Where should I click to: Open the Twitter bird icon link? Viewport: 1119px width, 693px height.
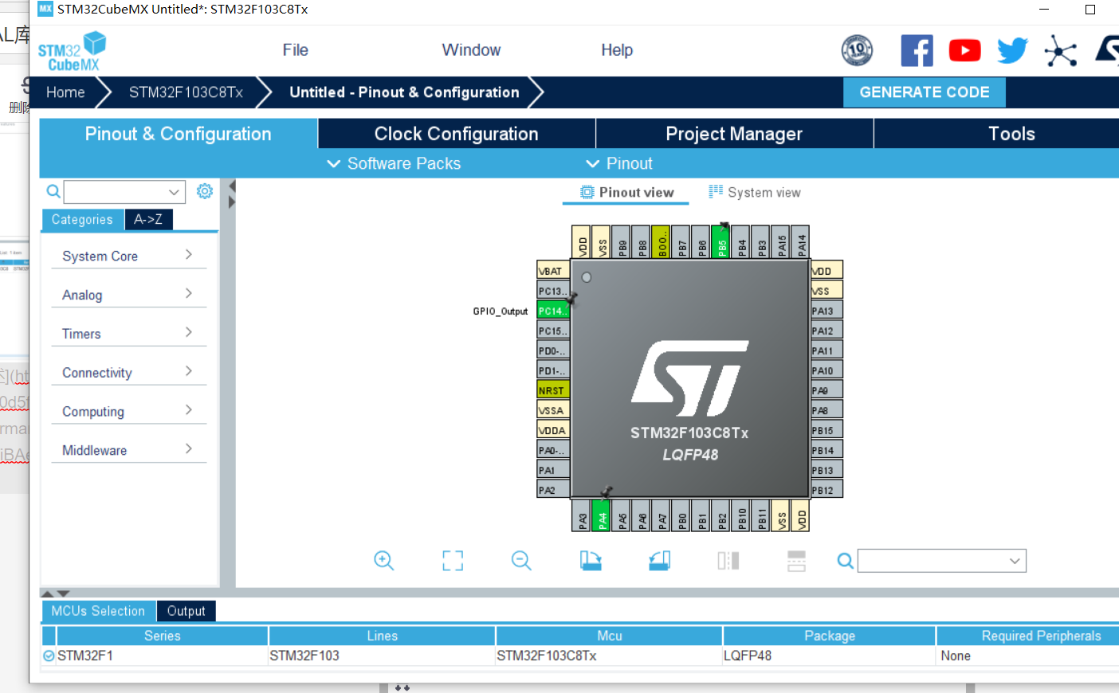click(x=1012, y=51)
